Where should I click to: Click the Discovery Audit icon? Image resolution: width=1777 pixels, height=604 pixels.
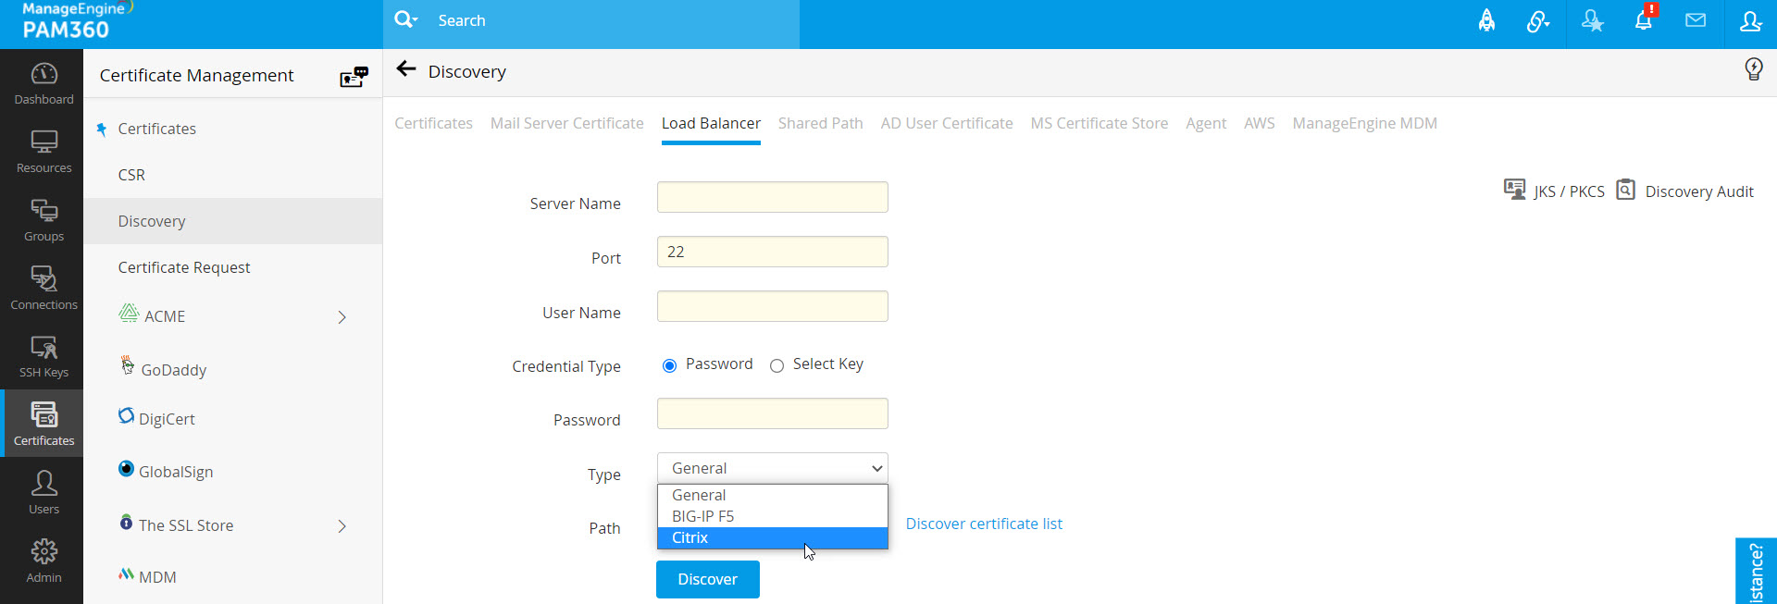tap(1626, 190)
